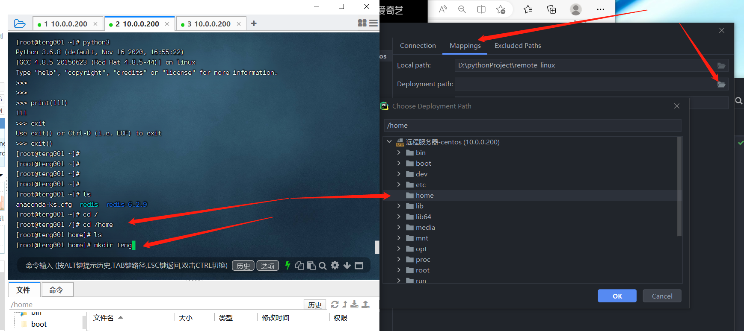Open the folder icon beside the terminal tabs

[x=20, y=23]
